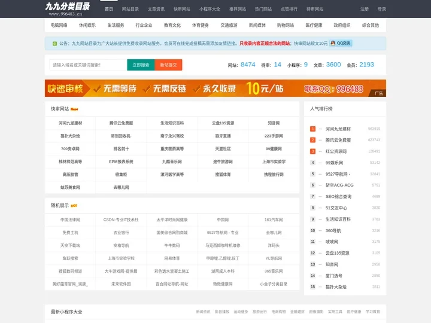Select the 政府组织 category
Viewport: 431px width, 323px height.
point(342,25)
